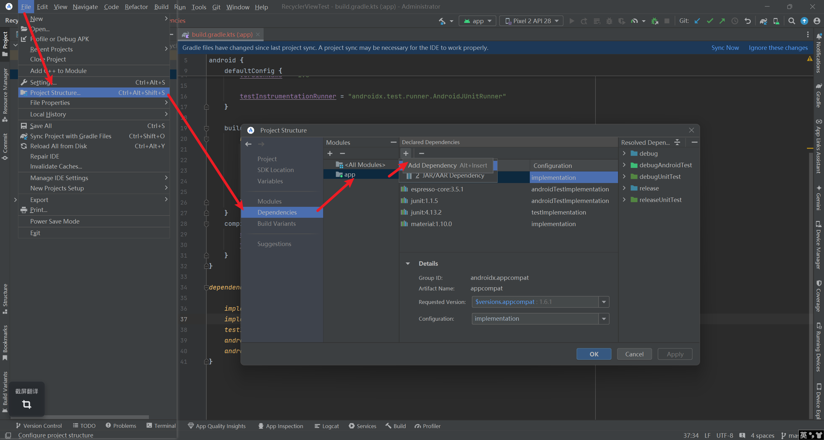This screenshot has width=824, height=440.
Task: Run the app with the green play button
Action: pos(572,21)
